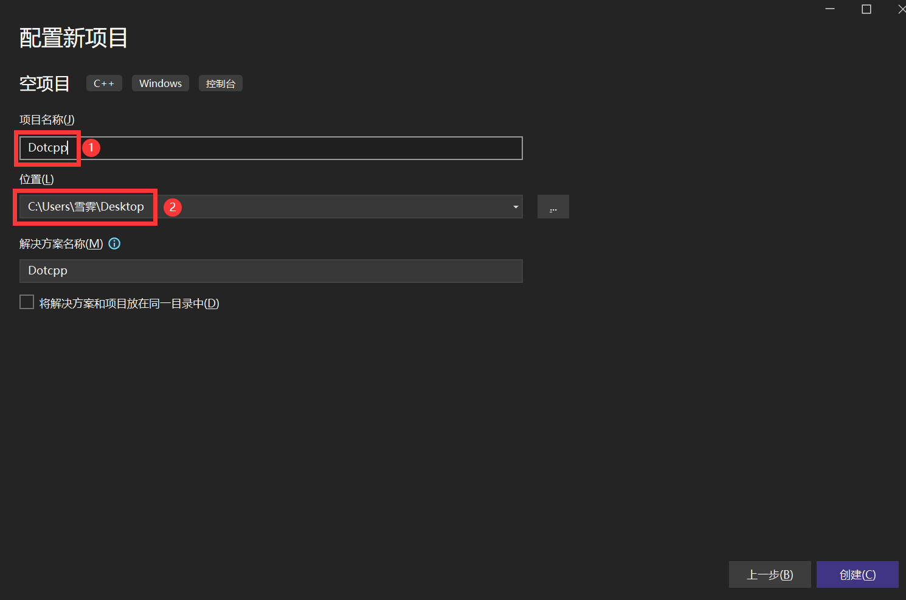
Task: Go back with 上一步(B) button
Action: click(x=770, y=574)
